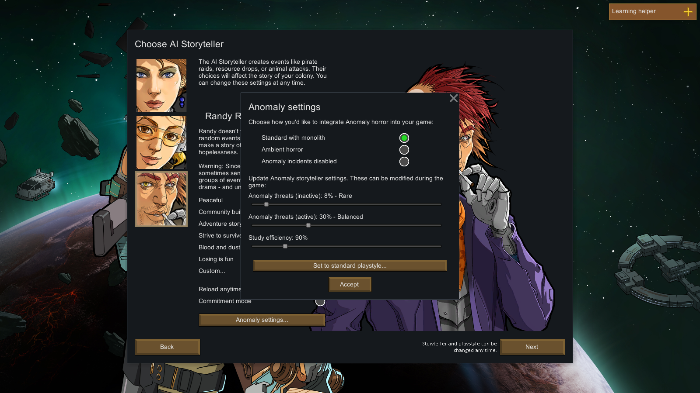Click Standard with monolith label
The width and height of the screenshot is (700, 393).
293,138
